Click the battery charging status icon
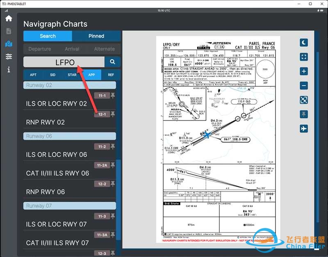Image resolution: width=328 pixels, height=257 pixels. [320, 11]
